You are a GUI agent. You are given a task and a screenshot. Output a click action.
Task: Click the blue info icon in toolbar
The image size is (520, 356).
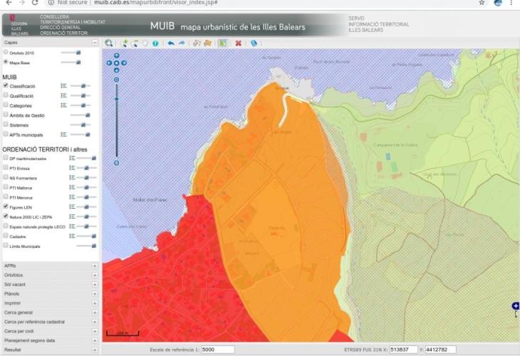point(155,43)
